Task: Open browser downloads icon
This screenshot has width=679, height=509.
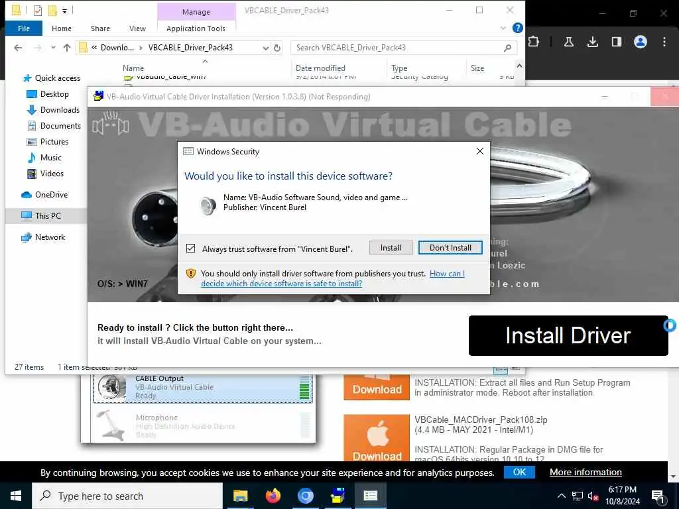Action: click(x=592, y=42)
